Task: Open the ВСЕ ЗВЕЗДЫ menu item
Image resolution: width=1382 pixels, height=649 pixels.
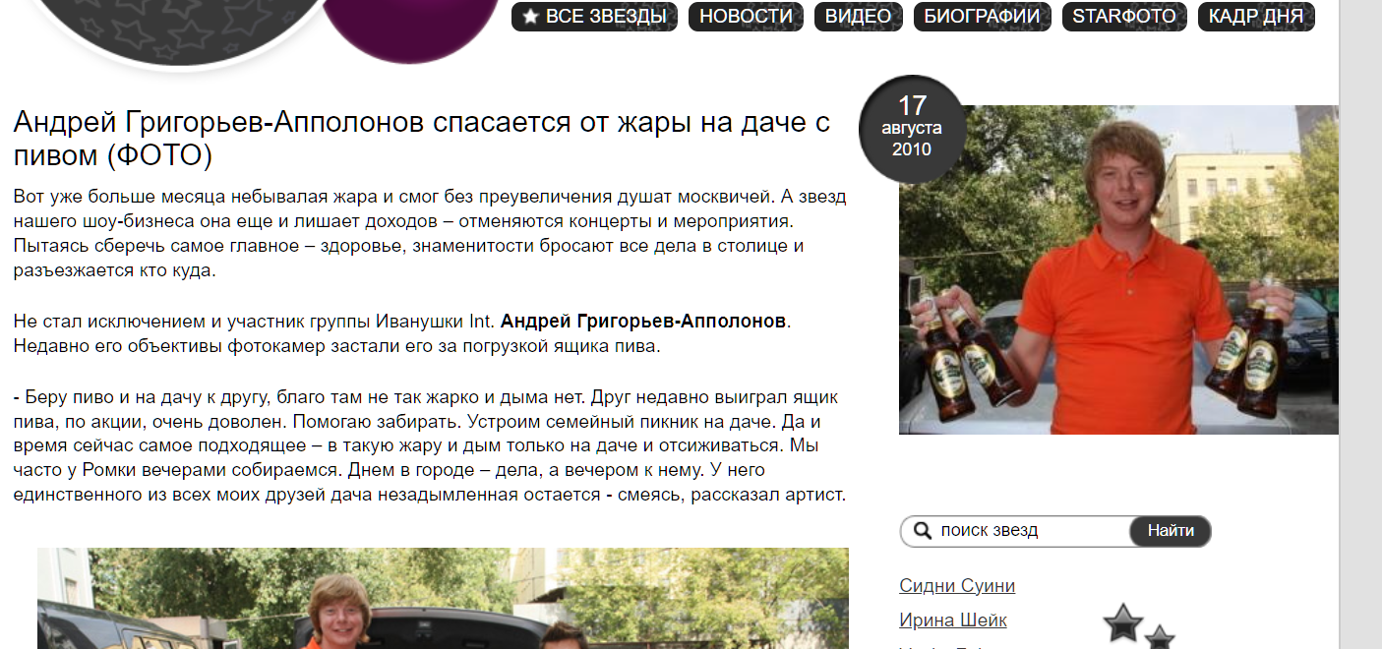Action: click(594, 17)
